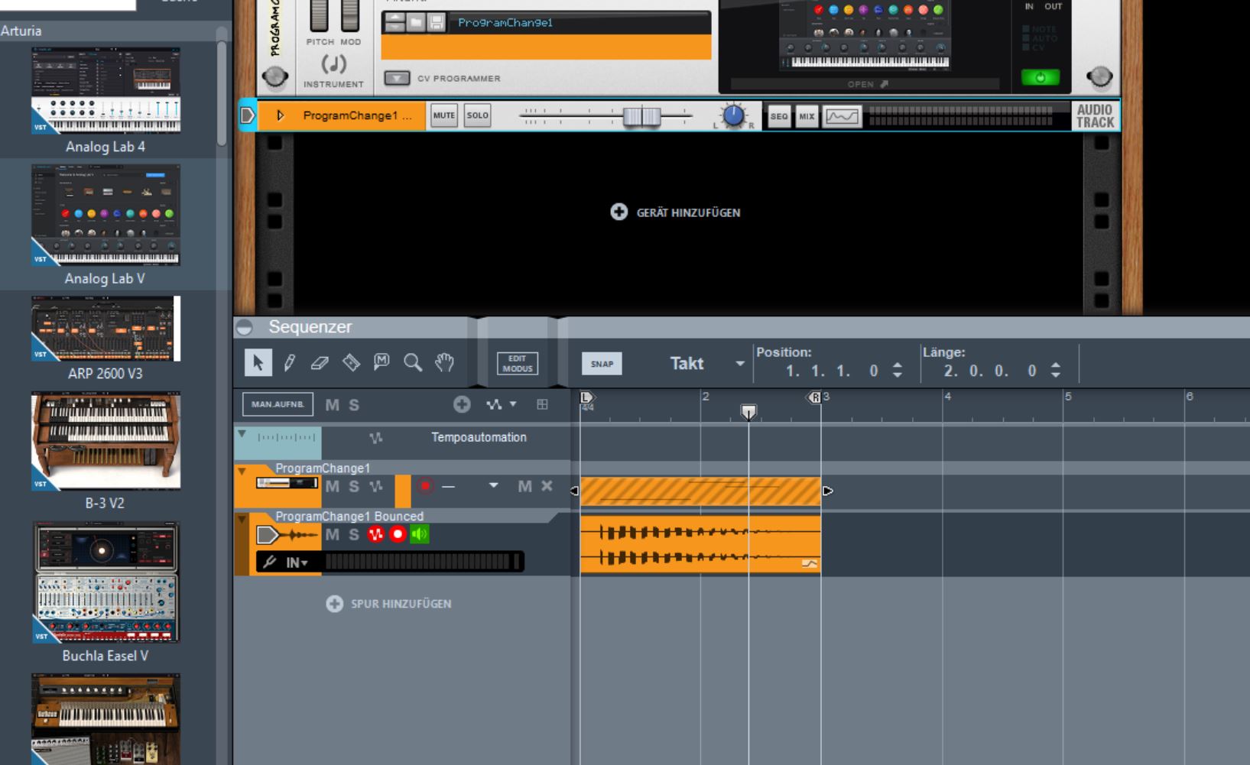Viewport: 1250px width, 765px height.
Task: Click the play triangle on ProgramChange1 mix channel
Action: click(x=280, y=115)
